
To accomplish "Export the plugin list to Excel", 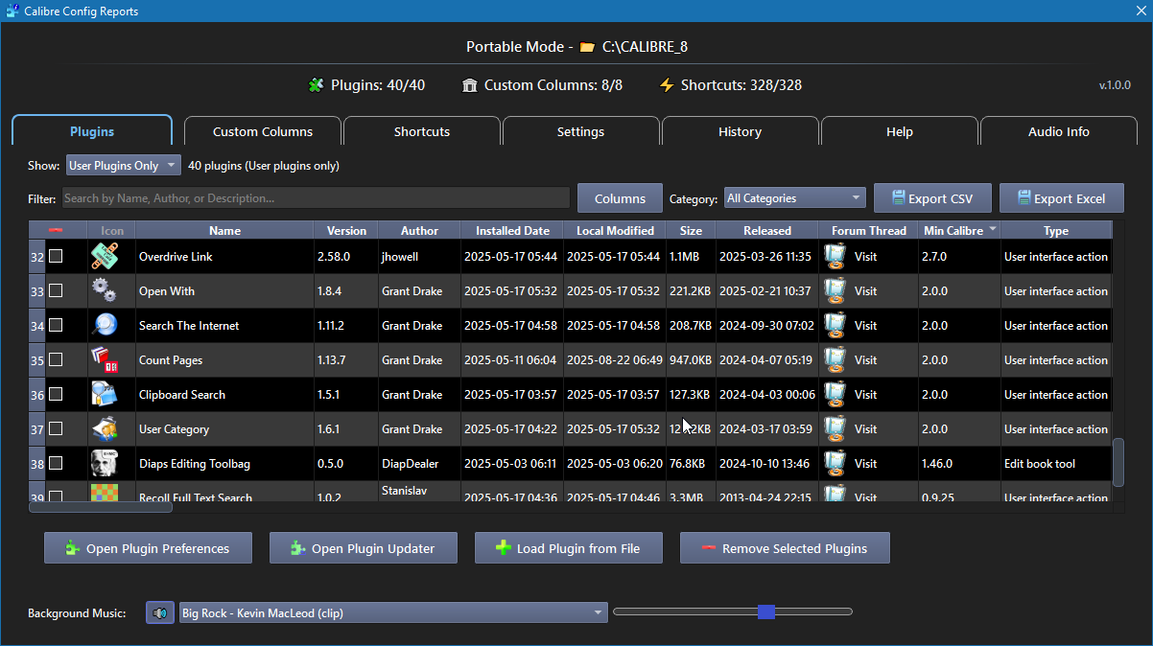I will 1062,198.
